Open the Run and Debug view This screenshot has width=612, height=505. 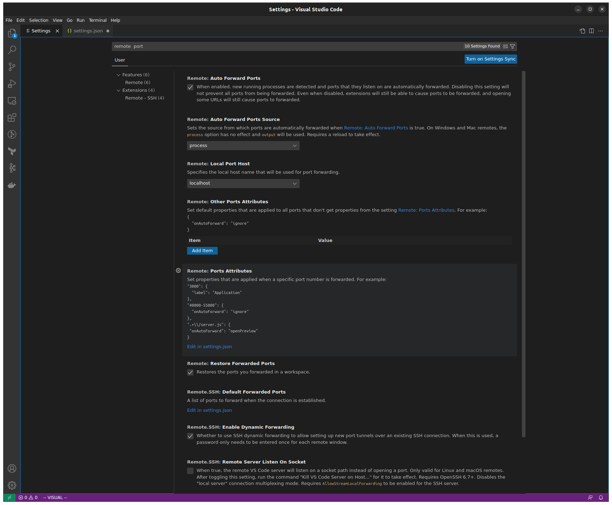click(12, 84)
